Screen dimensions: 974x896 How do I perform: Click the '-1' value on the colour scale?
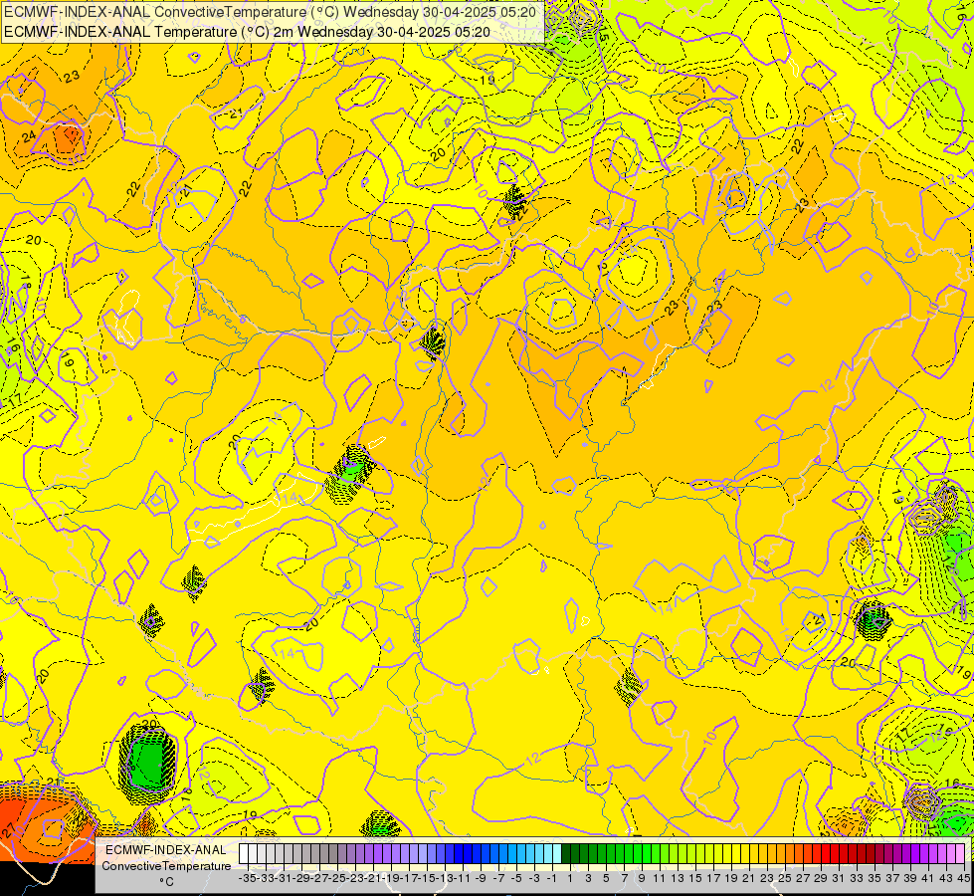click(x=551, y=879)
